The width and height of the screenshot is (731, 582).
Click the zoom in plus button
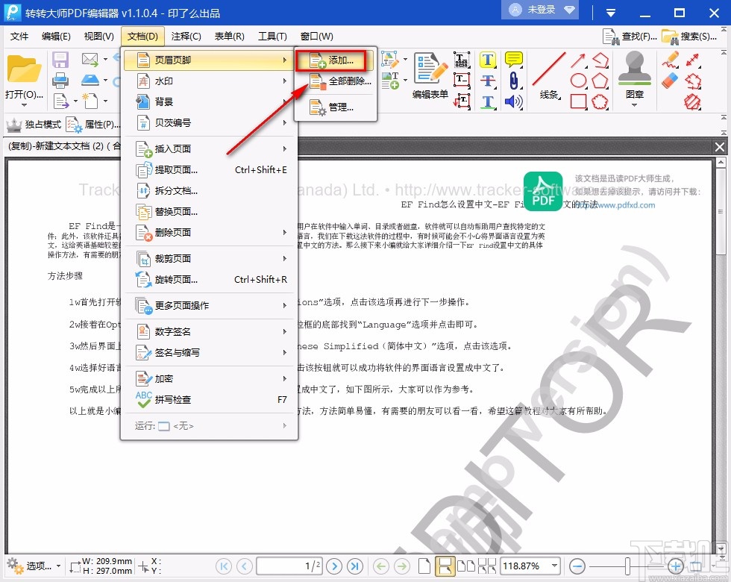(676, 566)
